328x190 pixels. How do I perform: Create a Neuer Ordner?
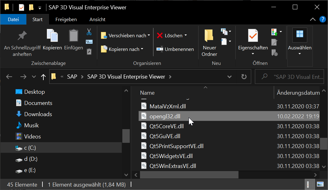point(209,43)
